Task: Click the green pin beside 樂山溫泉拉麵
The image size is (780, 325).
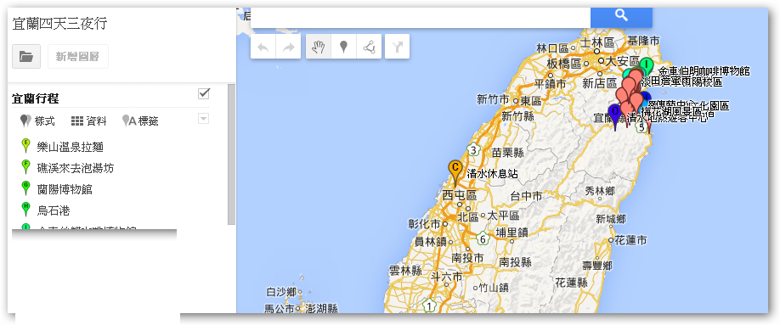Action: click(25, 146)
